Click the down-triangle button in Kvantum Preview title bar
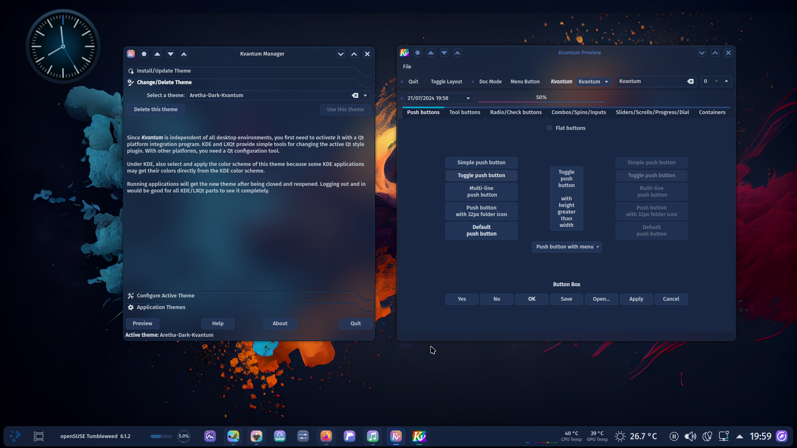The height and width of the screenshot is (448, 797). [444, 53]
